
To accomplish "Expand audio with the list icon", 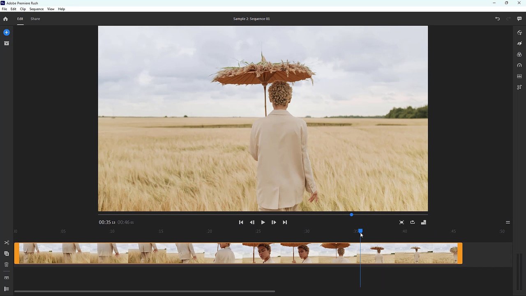I will [x=7, y=289].
